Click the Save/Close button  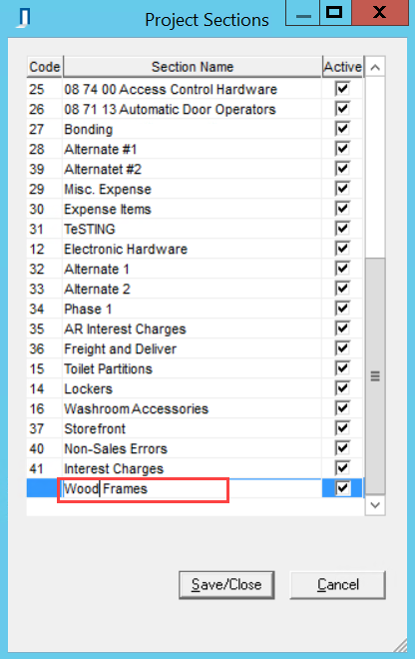(226, 584)
